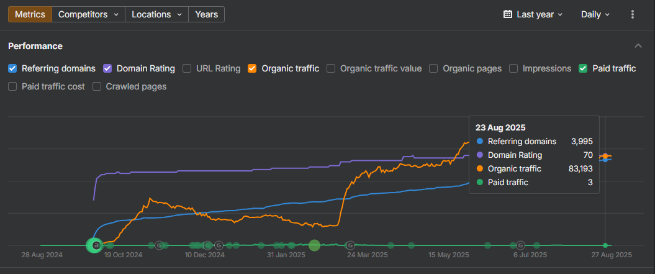Open the Last year date range dropdown

pyautogui.click(x=533, y=14)
